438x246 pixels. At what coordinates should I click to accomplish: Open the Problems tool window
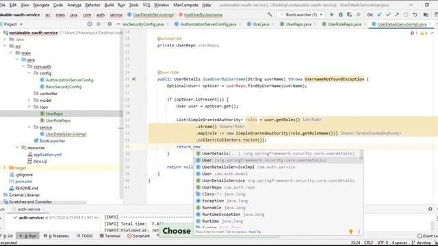(56, 236)
